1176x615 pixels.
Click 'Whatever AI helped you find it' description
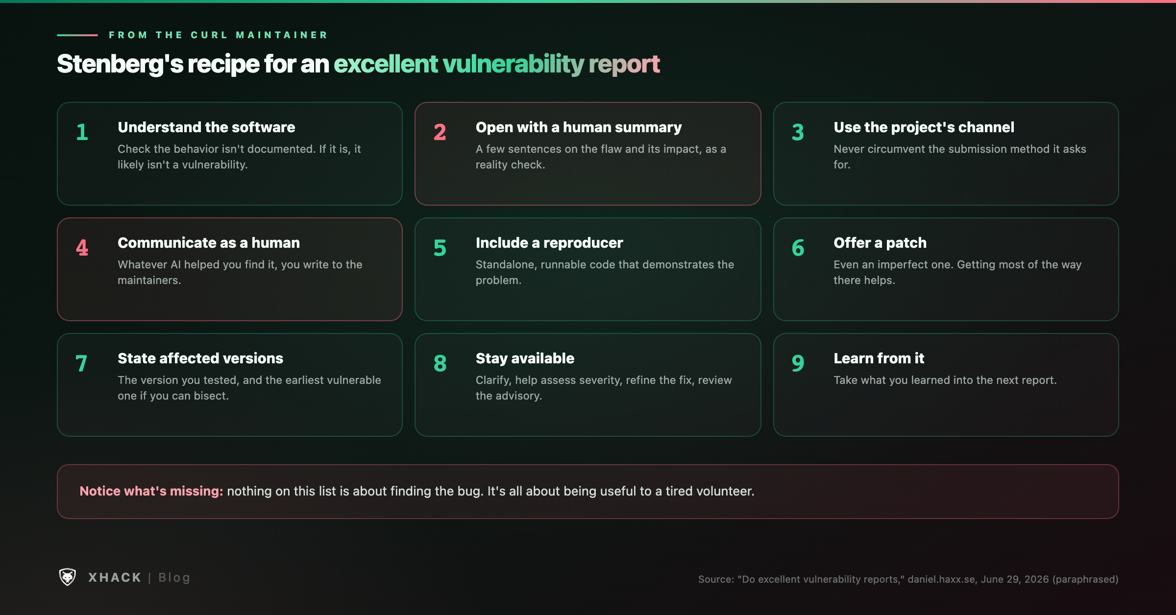[x=240, y=272]
